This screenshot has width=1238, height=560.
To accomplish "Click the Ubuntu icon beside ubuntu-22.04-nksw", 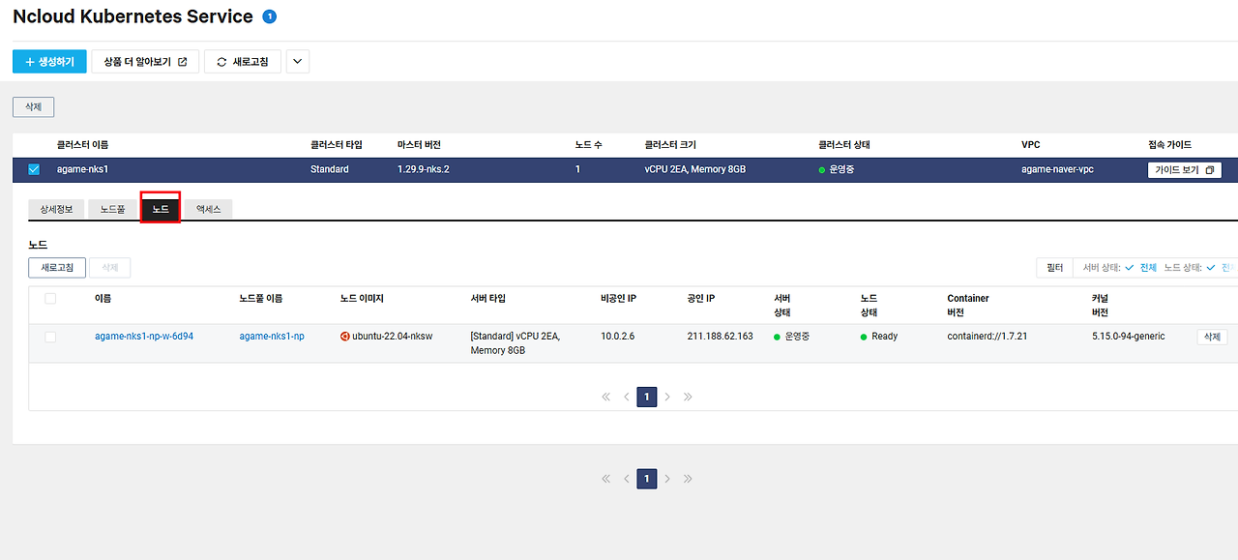I will tap(345, 337).
